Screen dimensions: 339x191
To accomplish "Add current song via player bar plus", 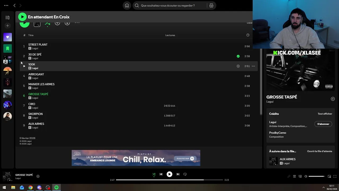I will [x=38, y=176].
